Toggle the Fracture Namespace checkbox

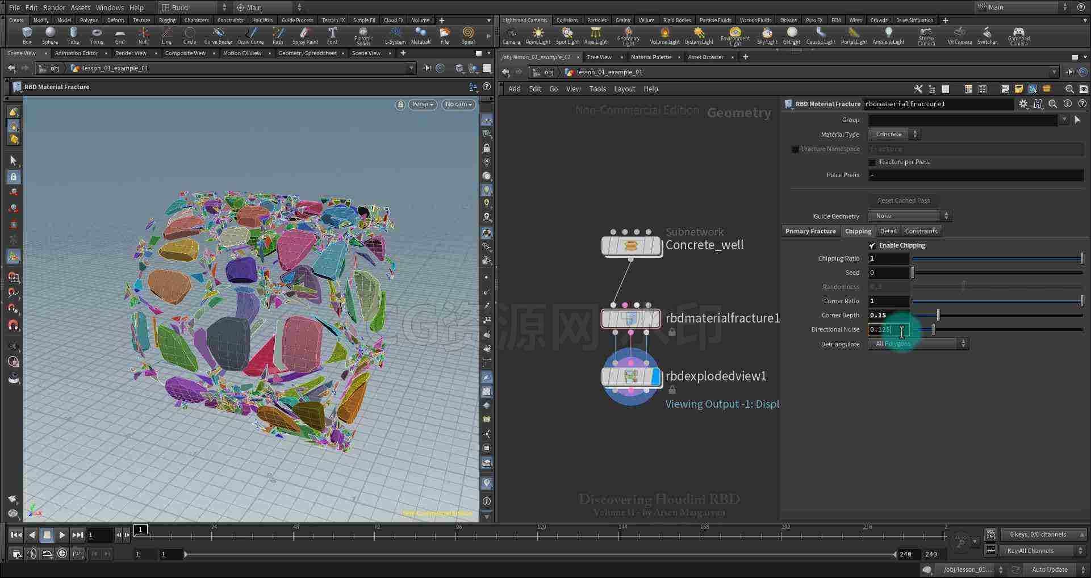pos(795,149)
